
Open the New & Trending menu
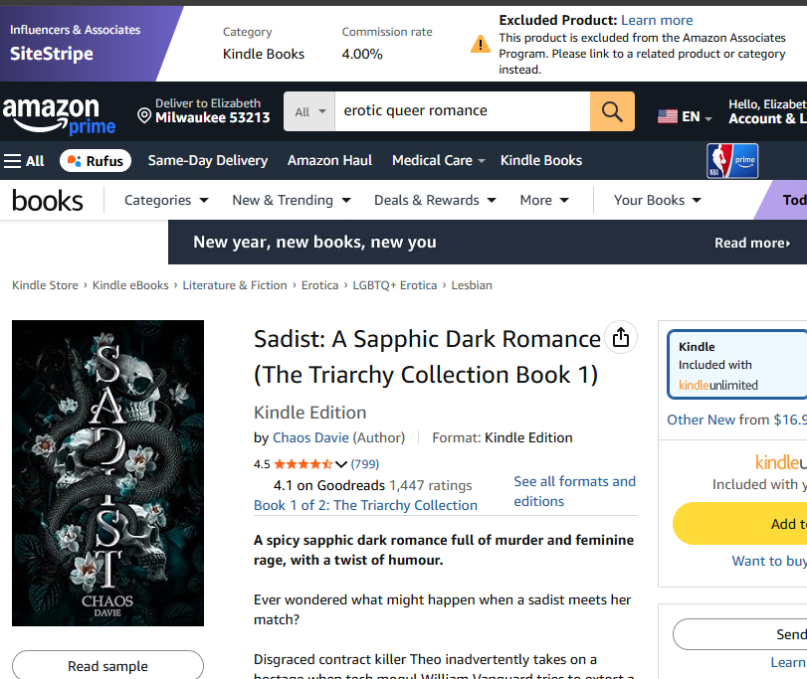pos(291,200)
